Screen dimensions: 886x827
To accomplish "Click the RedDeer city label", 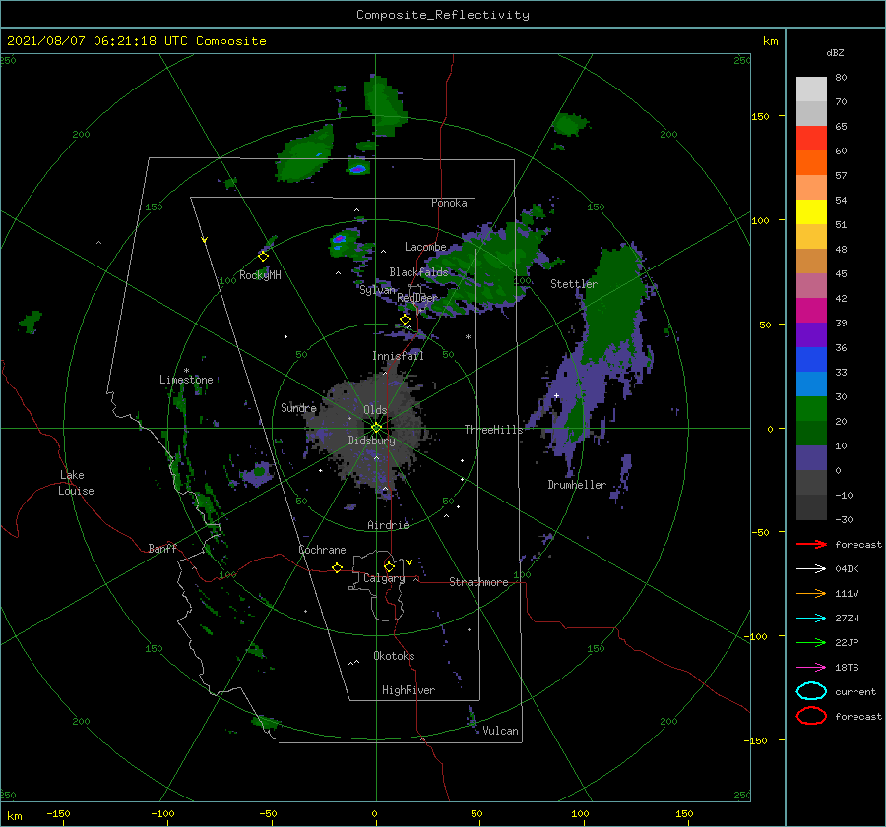I will point(417,298).
